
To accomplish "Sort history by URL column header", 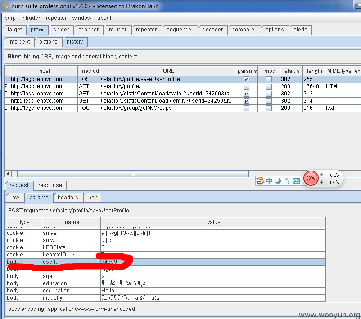I will tap(168, 71).
